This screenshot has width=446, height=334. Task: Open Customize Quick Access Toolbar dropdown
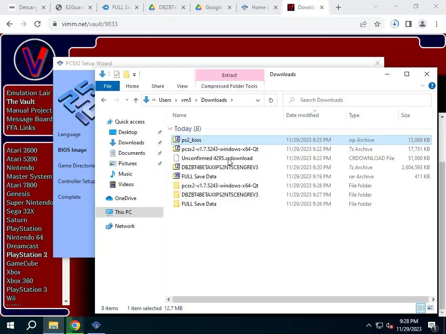pos(134,75)
